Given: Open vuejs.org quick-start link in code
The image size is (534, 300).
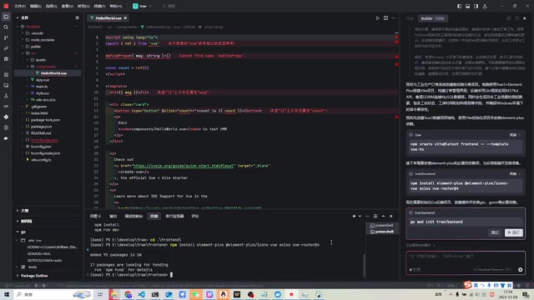Looking at the screenshot, I should pos(184,166).
